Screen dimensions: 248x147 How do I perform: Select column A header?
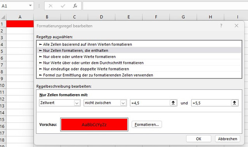pos(20,17)
